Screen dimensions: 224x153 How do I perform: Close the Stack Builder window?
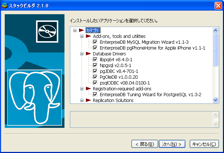pyautogui.click(x=218, y=6)
